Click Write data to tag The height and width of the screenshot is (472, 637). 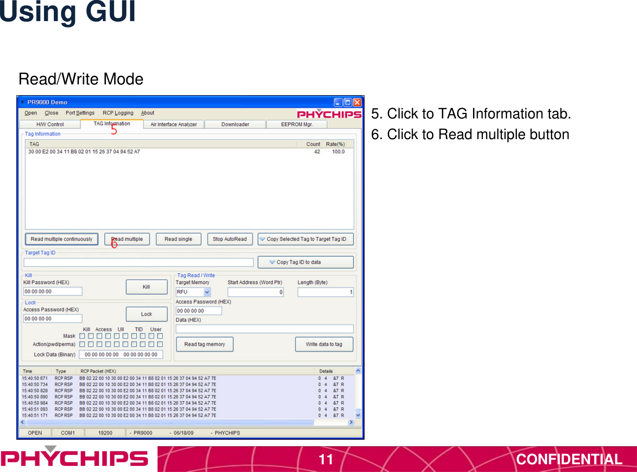pyautogui.click(x=324, y=344)
